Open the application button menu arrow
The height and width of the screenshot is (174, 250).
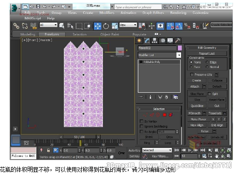pyautogui.click(x=19, y=8)
